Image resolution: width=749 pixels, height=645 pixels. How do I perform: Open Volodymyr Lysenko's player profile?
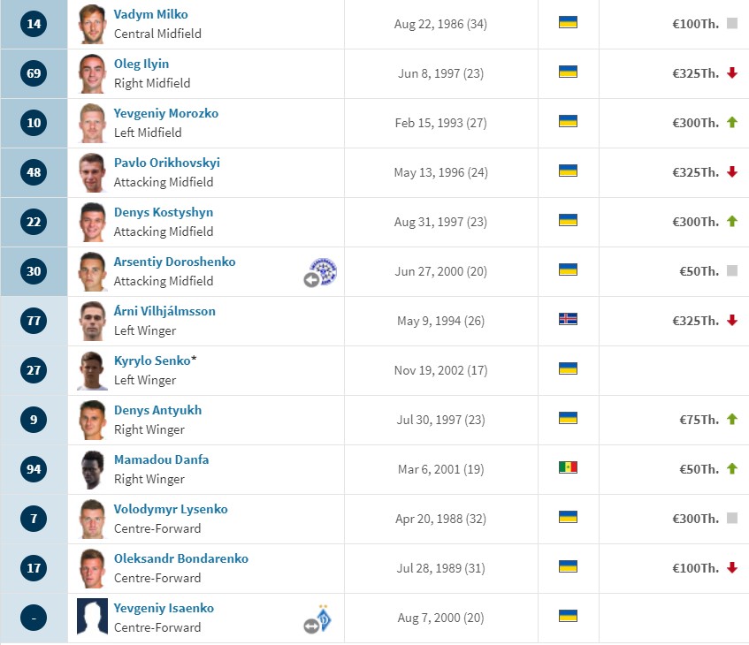click(171, 510)
